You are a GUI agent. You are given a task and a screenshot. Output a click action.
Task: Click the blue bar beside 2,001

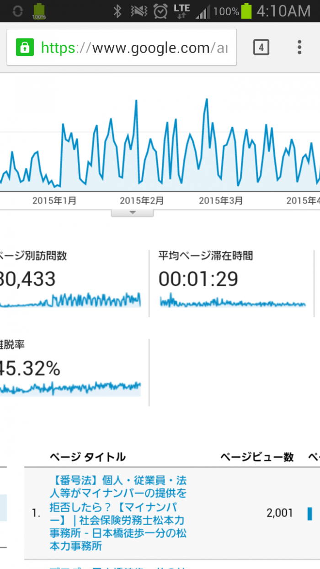(x=310, y=513)
